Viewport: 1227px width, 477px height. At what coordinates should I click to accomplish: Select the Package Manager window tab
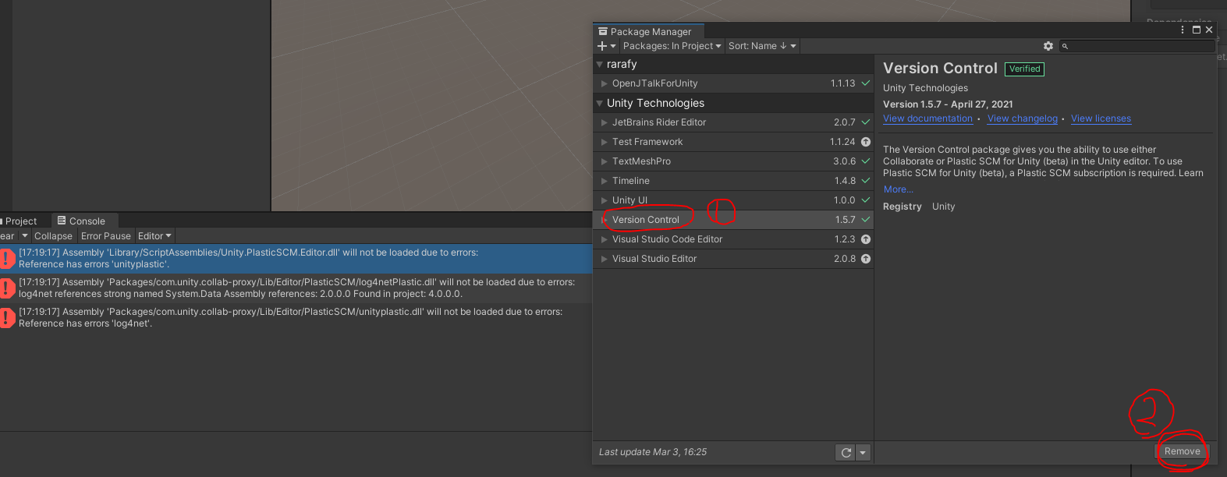649,31
